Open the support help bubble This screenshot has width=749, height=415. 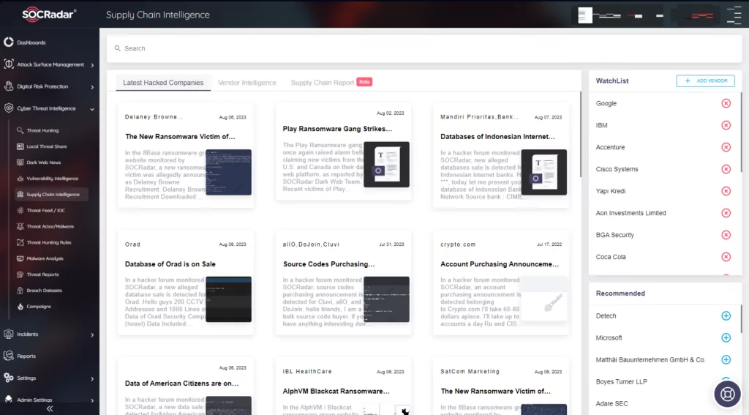(727, 394)
